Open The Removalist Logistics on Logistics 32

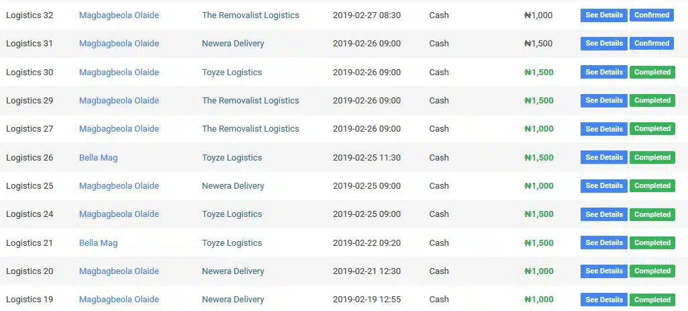pyautogui.click(x=250, y=15)
